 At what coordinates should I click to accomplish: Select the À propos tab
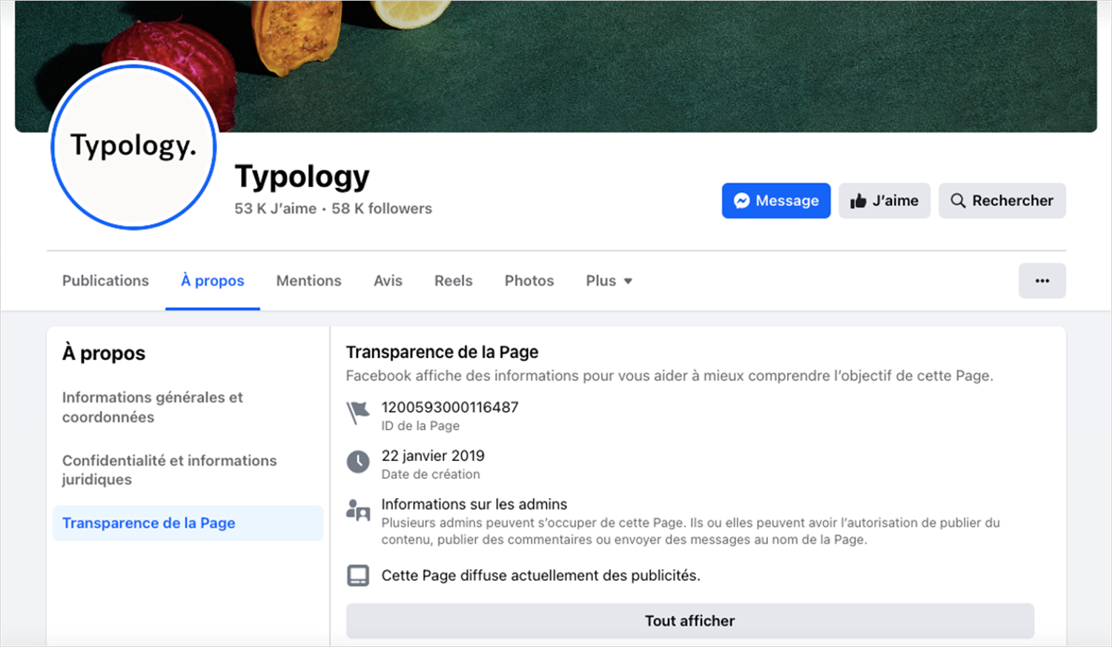pos(213,281)
